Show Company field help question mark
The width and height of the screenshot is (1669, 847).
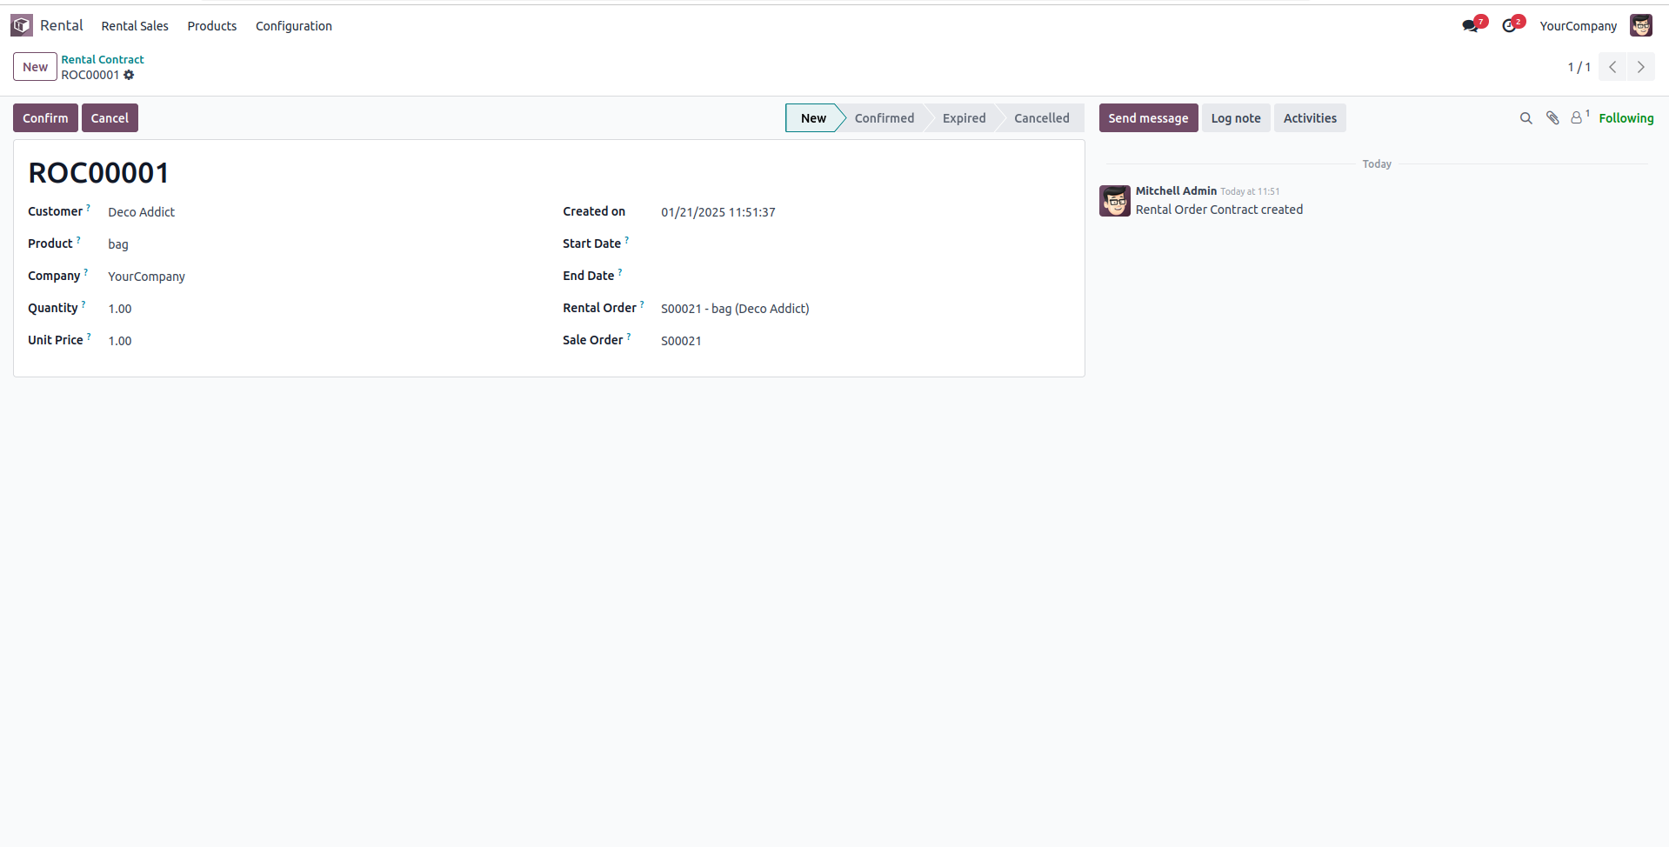pos(85,272)
